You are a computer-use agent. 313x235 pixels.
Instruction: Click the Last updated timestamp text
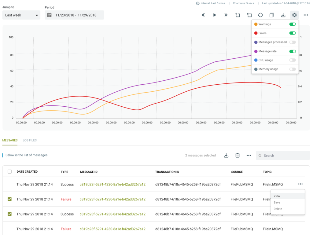[286, 3]
